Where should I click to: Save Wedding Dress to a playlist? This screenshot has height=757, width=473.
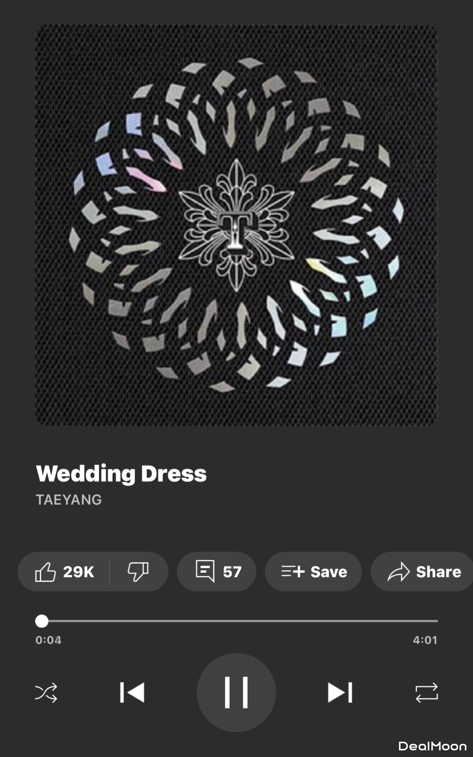tap(314, 572)
